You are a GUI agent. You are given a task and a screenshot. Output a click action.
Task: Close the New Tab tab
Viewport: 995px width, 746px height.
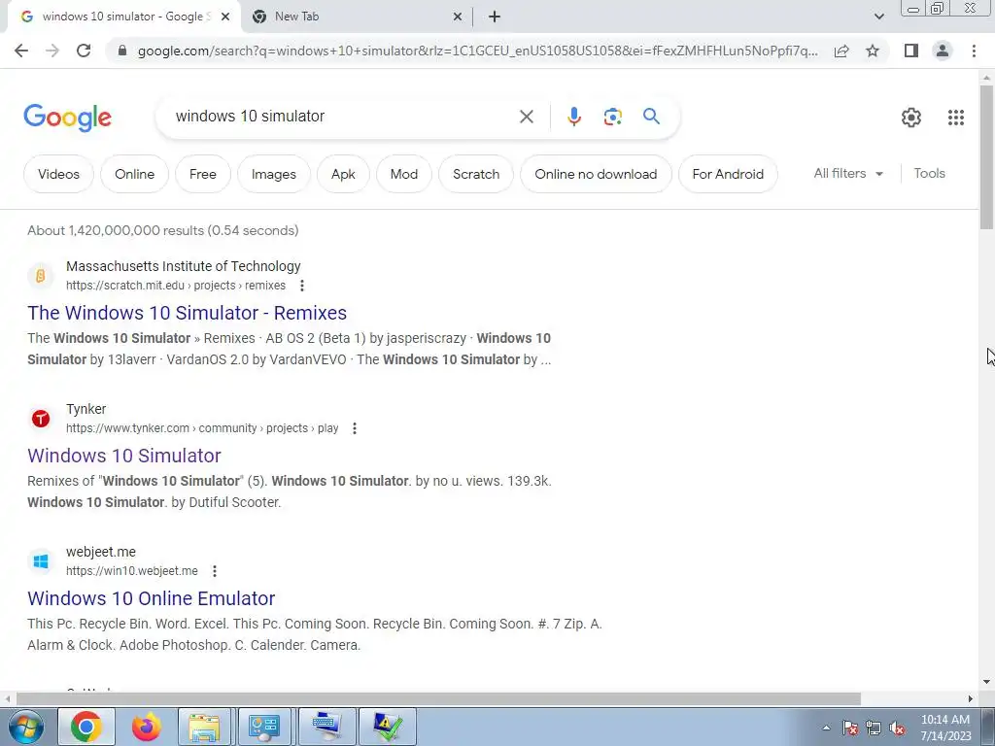coord(457,17)
